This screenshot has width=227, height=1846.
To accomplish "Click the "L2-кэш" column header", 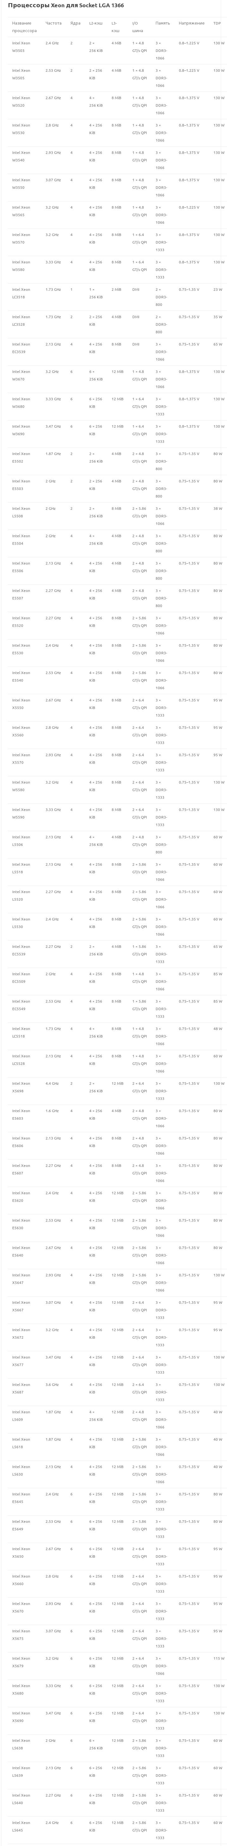I will tap(95, 23).
